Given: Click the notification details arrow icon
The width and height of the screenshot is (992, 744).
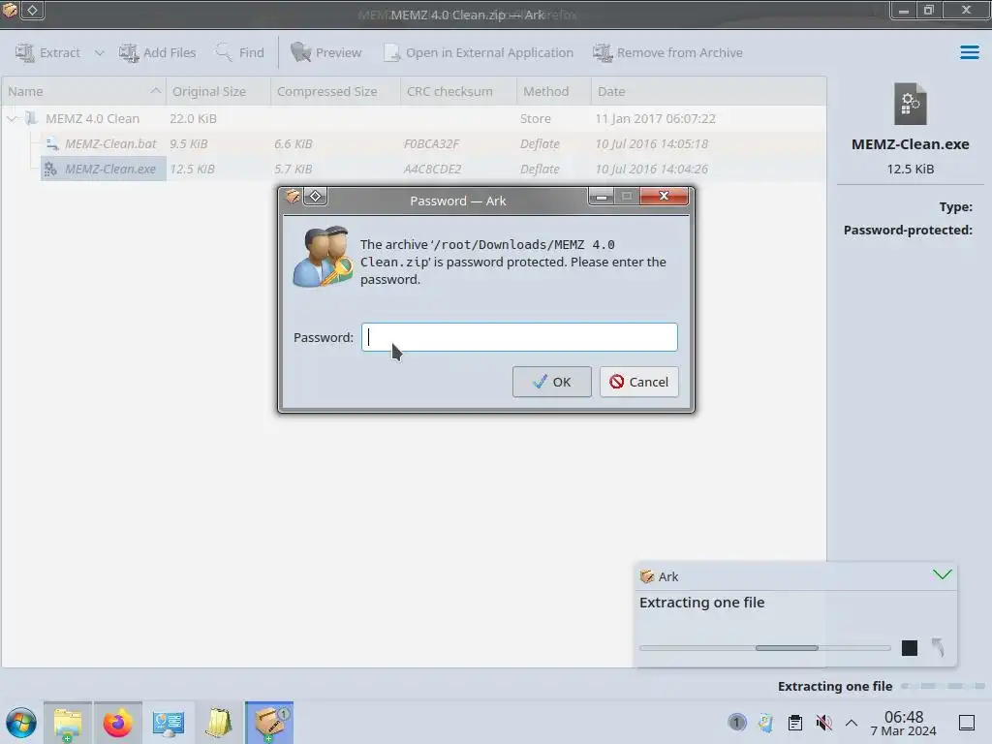Looking at the screenshot, I should coord(938,647).
